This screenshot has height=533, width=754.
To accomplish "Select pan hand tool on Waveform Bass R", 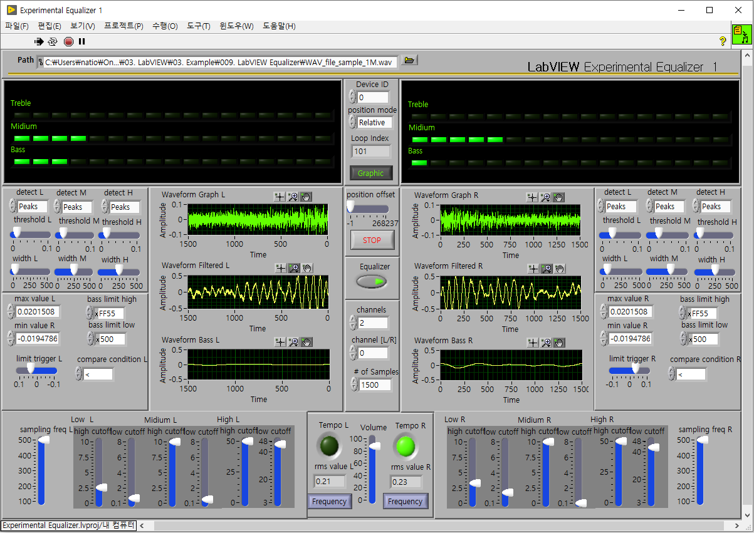I will [x=559, y=342].
